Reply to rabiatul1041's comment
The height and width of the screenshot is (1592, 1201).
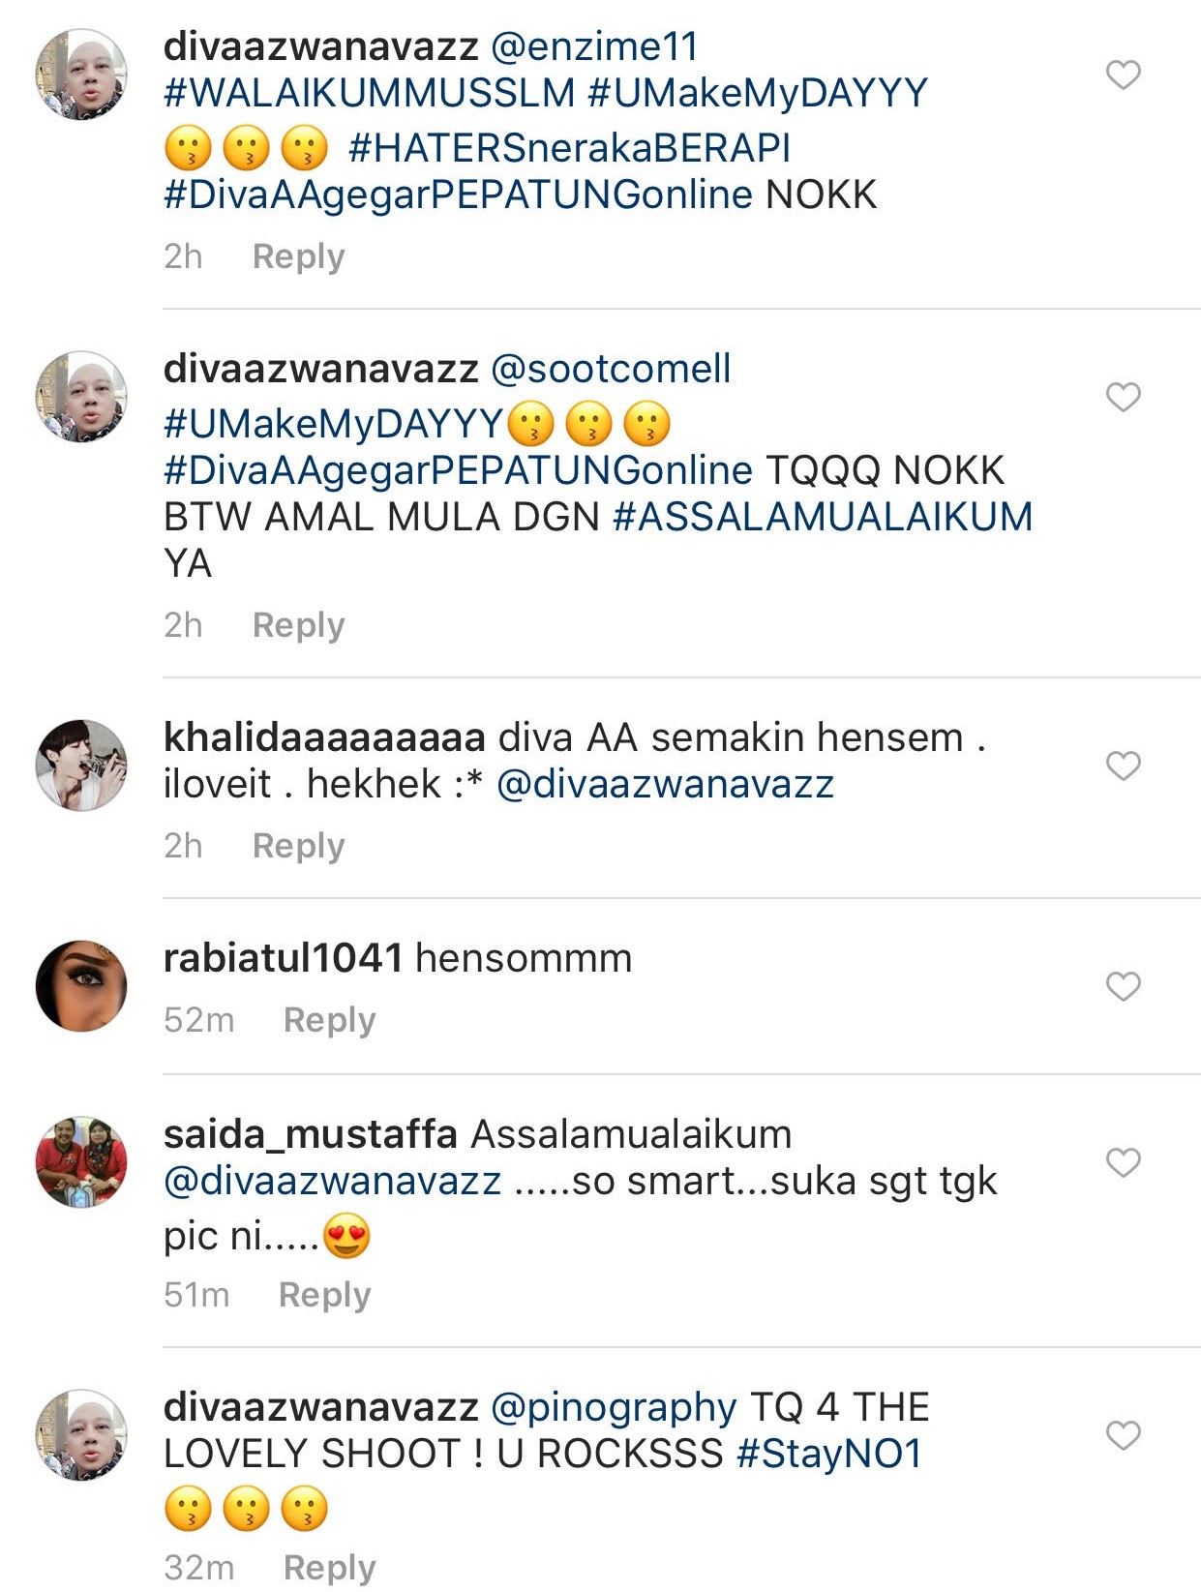329,1021
